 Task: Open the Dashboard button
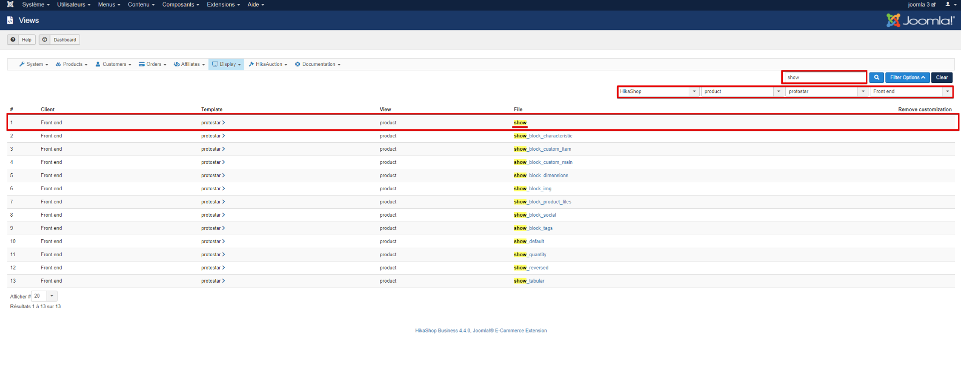pos(60,40)
